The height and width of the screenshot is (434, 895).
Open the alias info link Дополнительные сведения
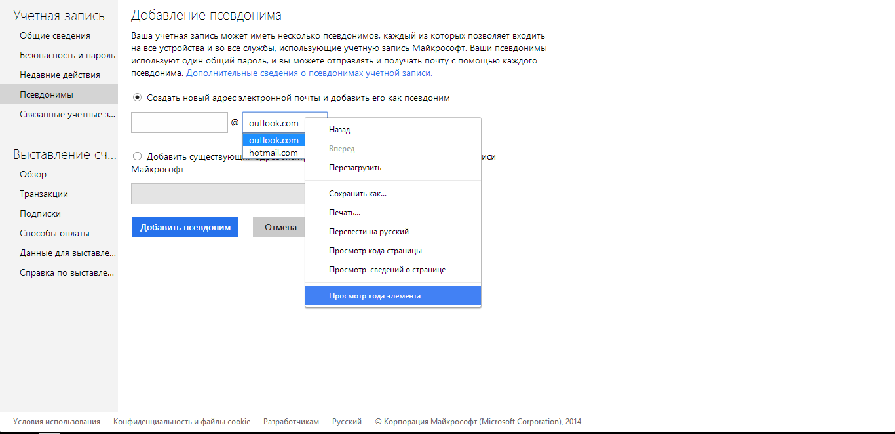(x=309, y=73)
